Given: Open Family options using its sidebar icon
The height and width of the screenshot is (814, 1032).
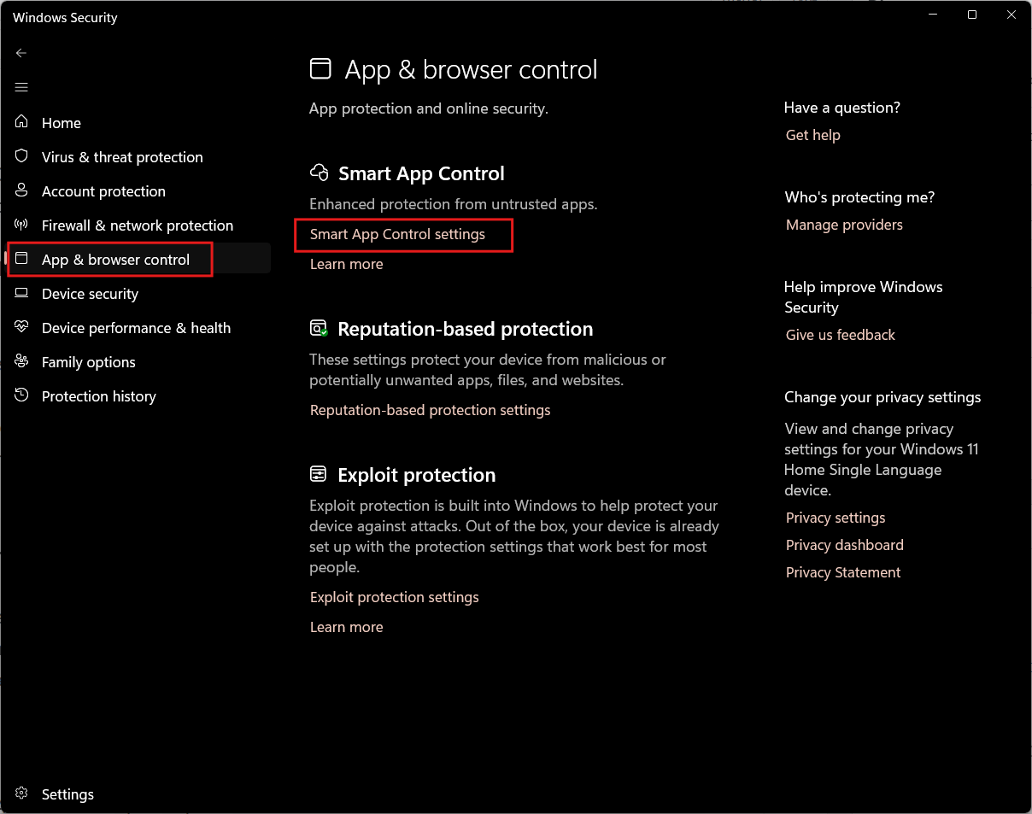Looking at the screenshot, I should click(21, 361).
